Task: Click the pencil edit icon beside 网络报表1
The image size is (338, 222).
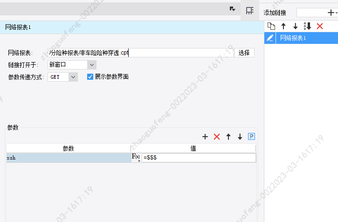Action: pos(270,38)
